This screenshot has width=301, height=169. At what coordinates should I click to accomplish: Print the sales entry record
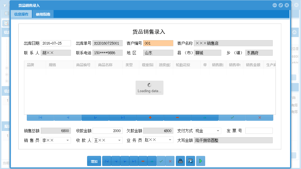tap(180, 161)
